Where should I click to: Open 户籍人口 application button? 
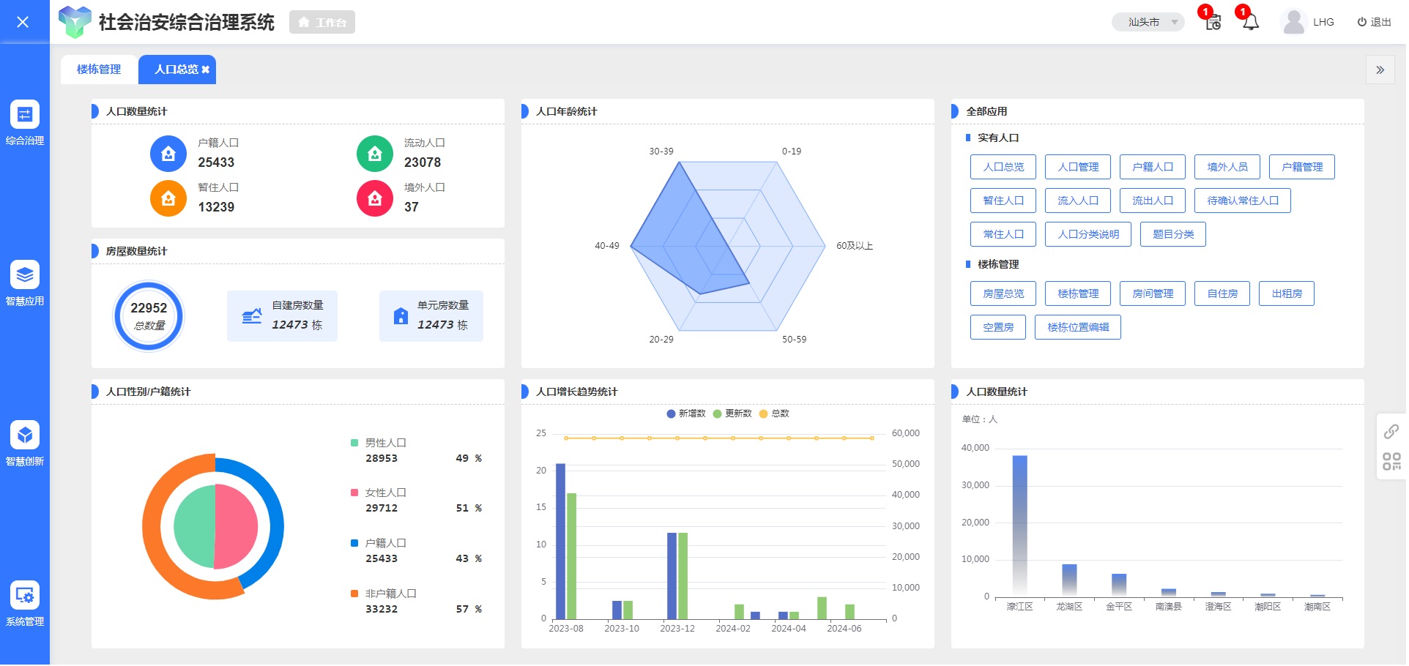pos(1153,167)
